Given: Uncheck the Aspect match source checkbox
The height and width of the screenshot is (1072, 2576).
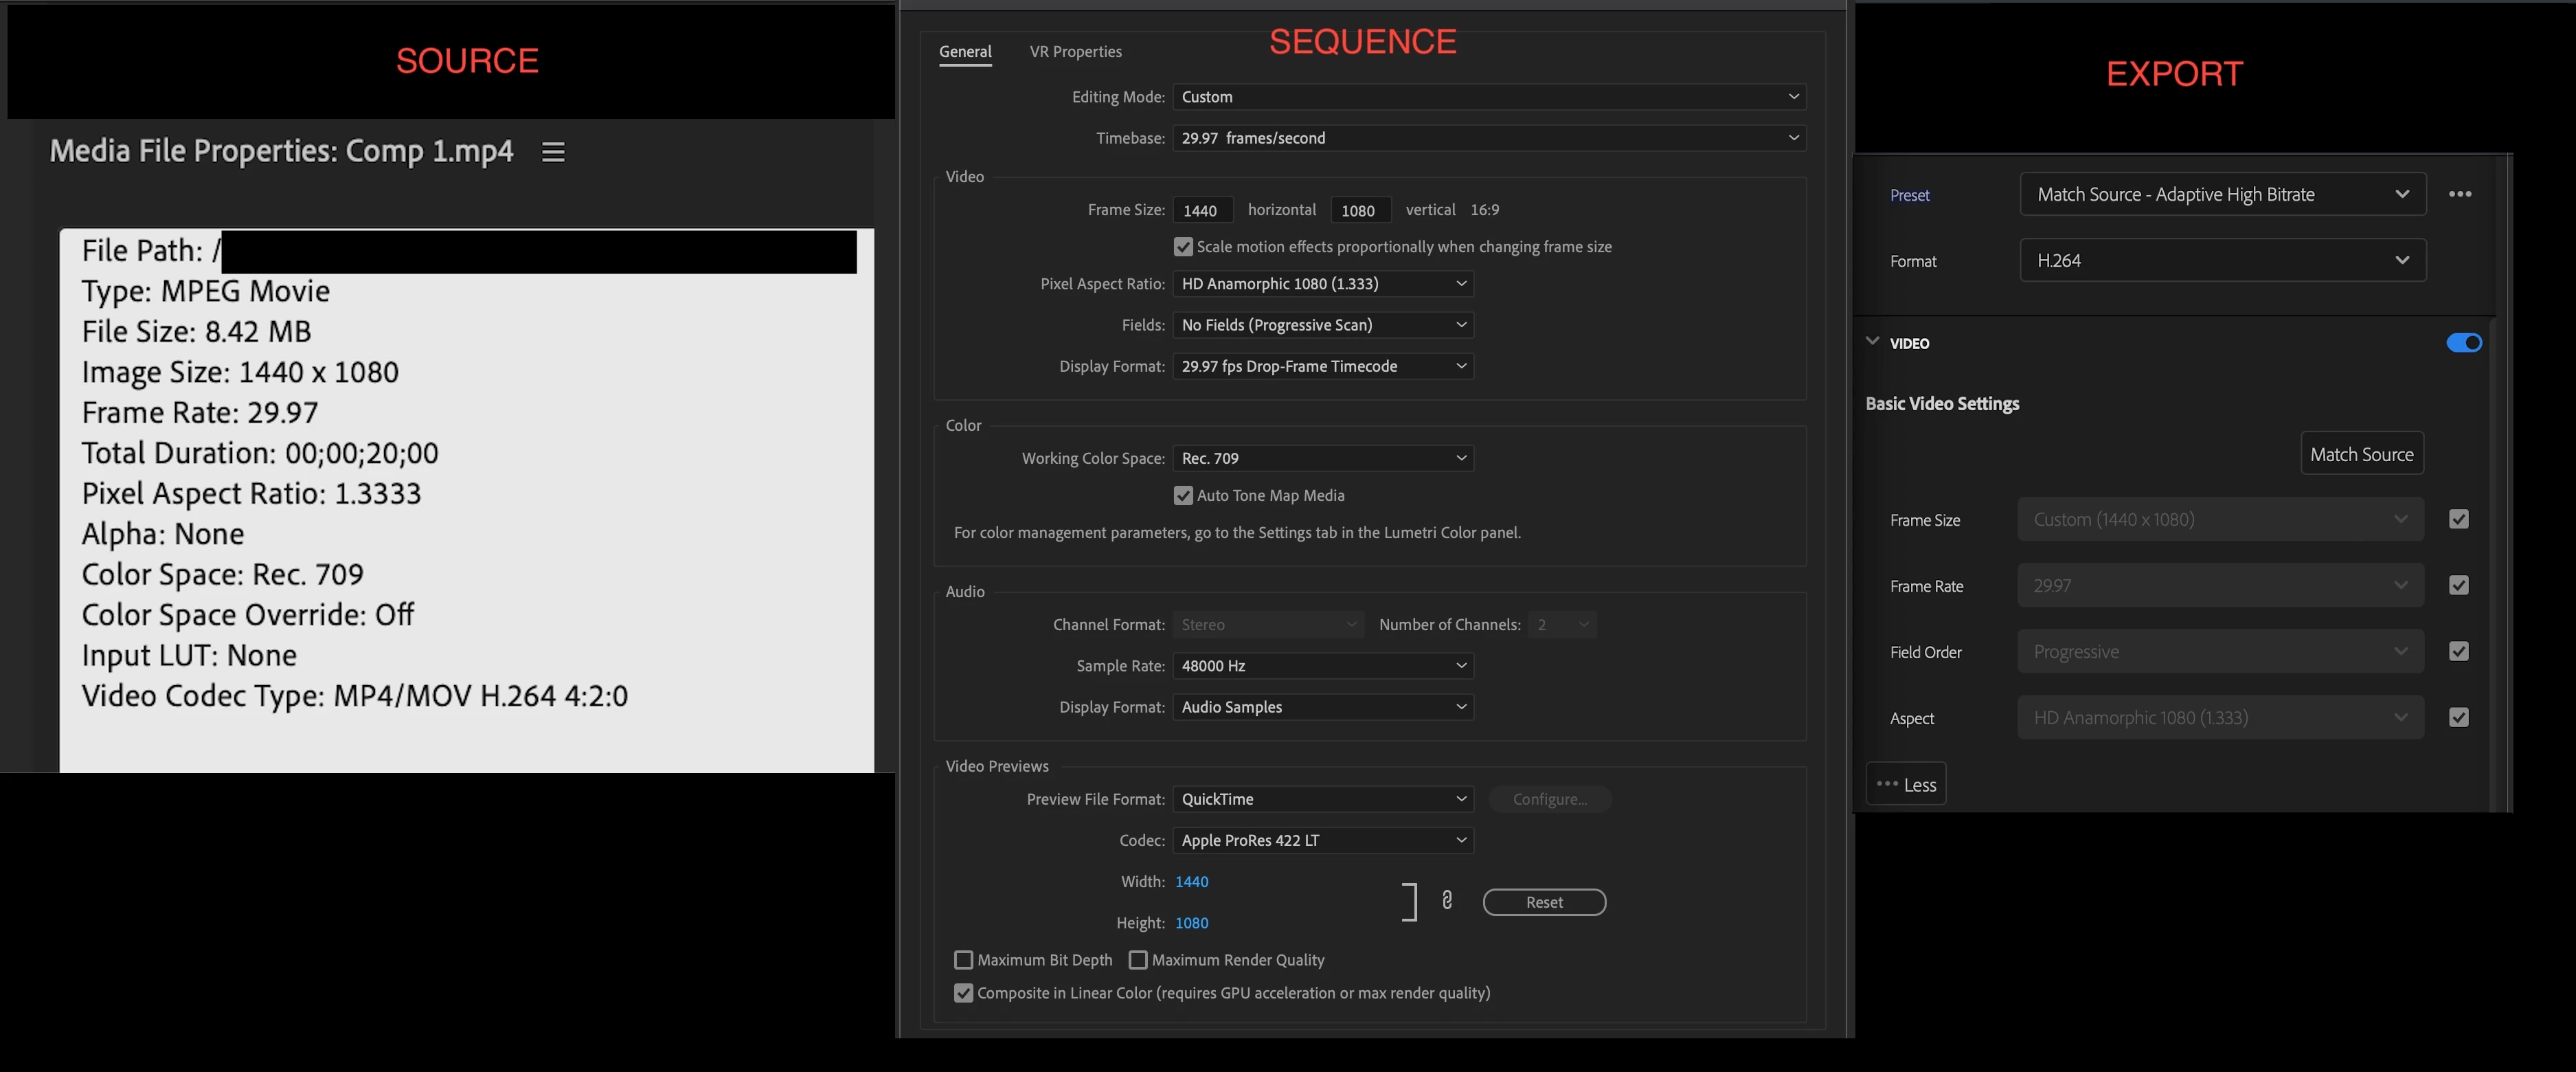Looking at the screenshot, I should tap(2458, 717).
